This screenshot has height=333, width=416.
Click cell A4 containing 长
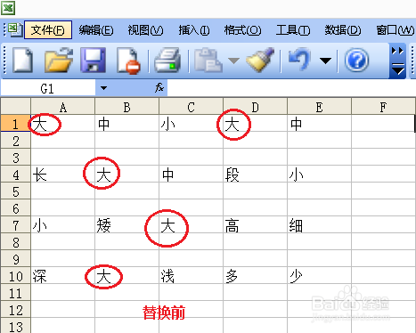pyautogui.click(x=62, y=175)
